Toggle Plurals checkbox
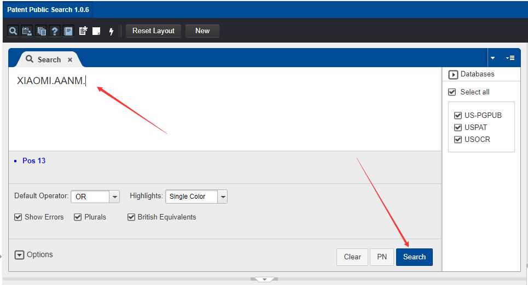 pyautogui.click(x=78, y=217)
